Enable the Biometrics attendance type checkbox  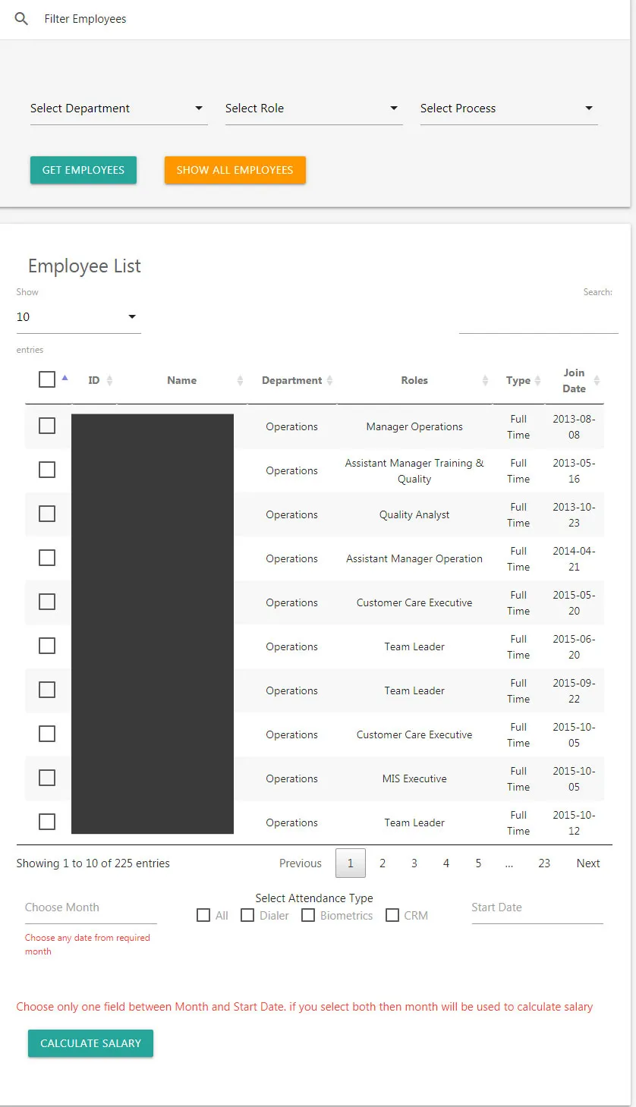pos(308,915)
